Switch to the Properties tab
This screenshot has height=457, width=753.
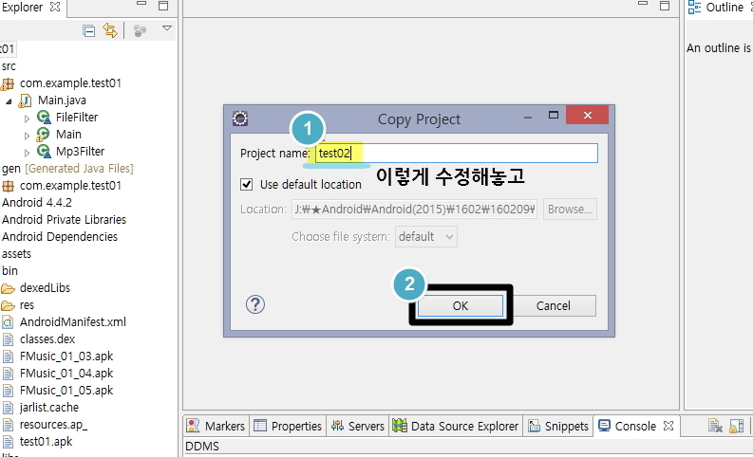click(288, 426)
